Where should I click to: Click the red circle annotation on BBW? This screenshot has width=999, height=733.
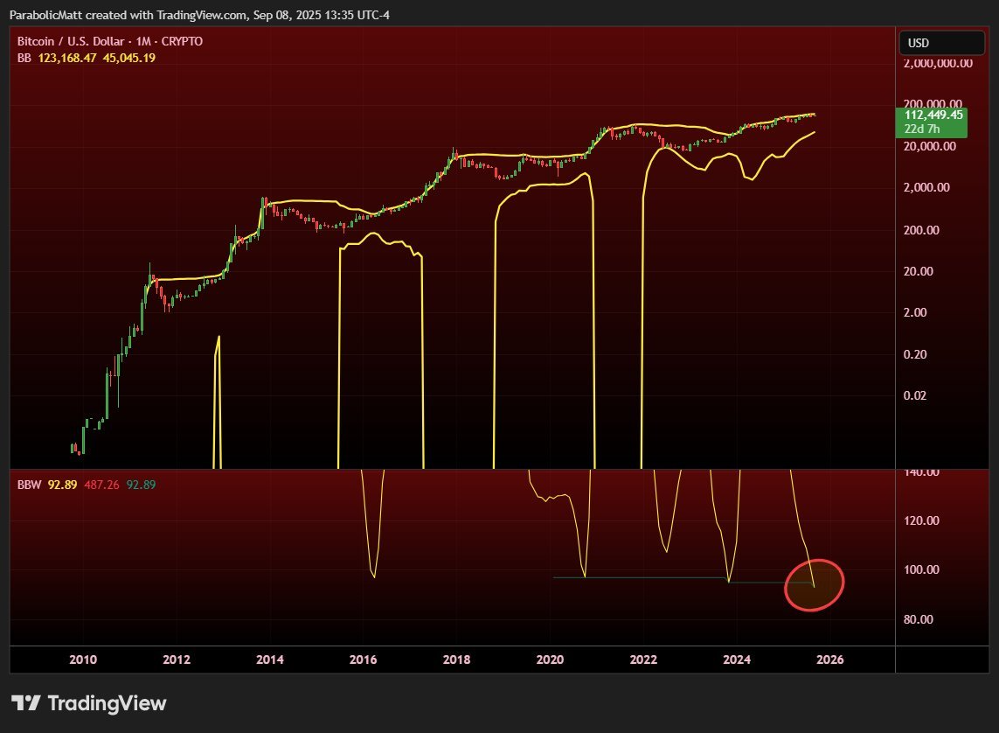pos(814,584)
